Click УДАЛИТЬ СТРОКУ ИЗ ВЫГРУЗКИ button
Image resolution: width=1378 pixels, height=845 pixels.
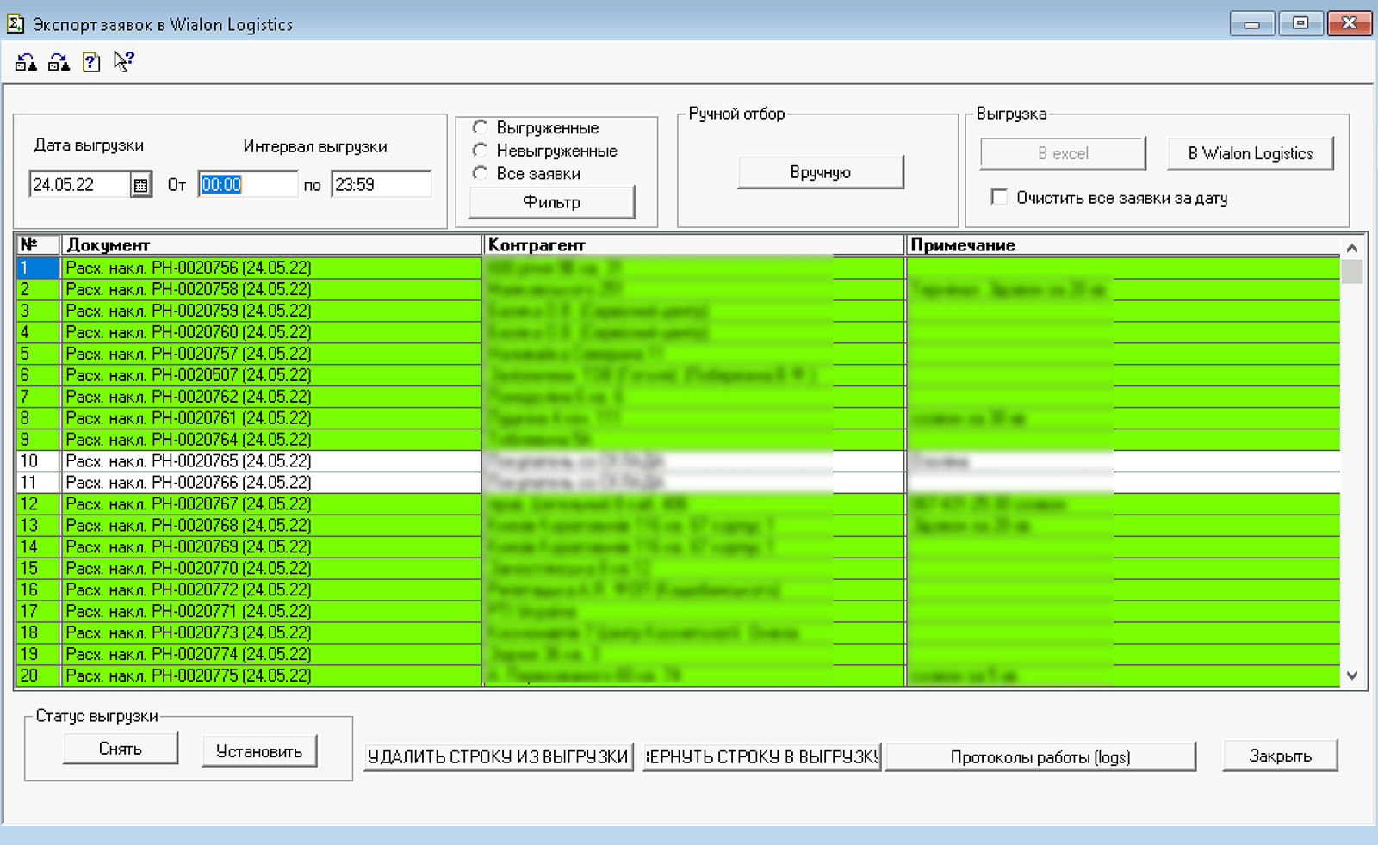pos(499,757)
